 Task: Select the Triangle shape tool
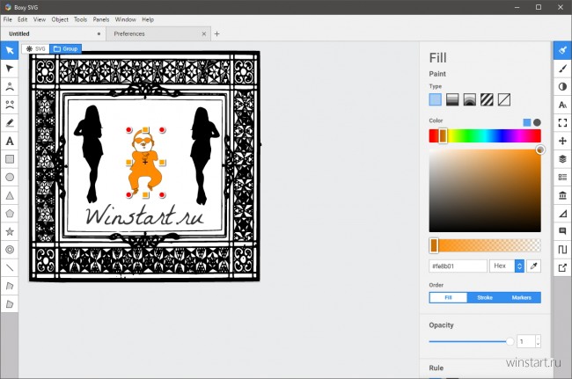pos(10,195)
